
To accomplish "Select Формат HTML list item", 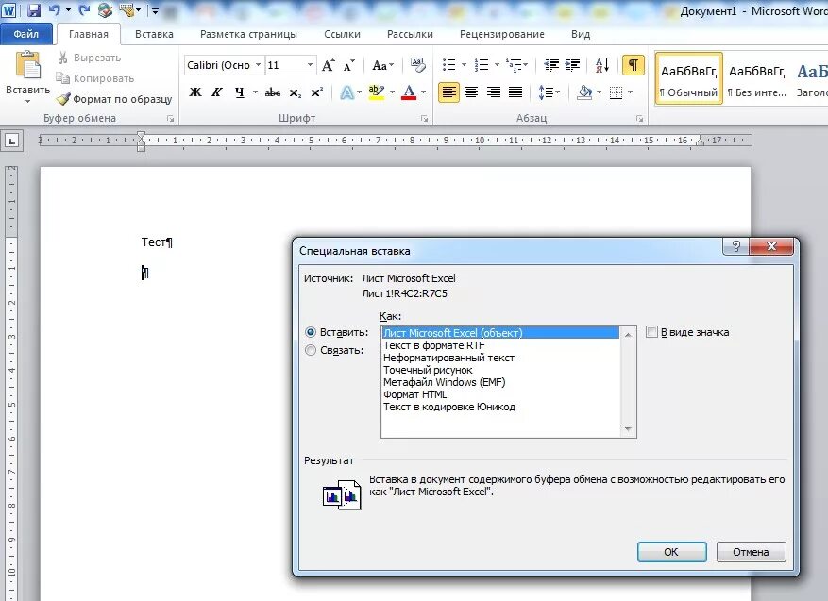I will point(415,394).
